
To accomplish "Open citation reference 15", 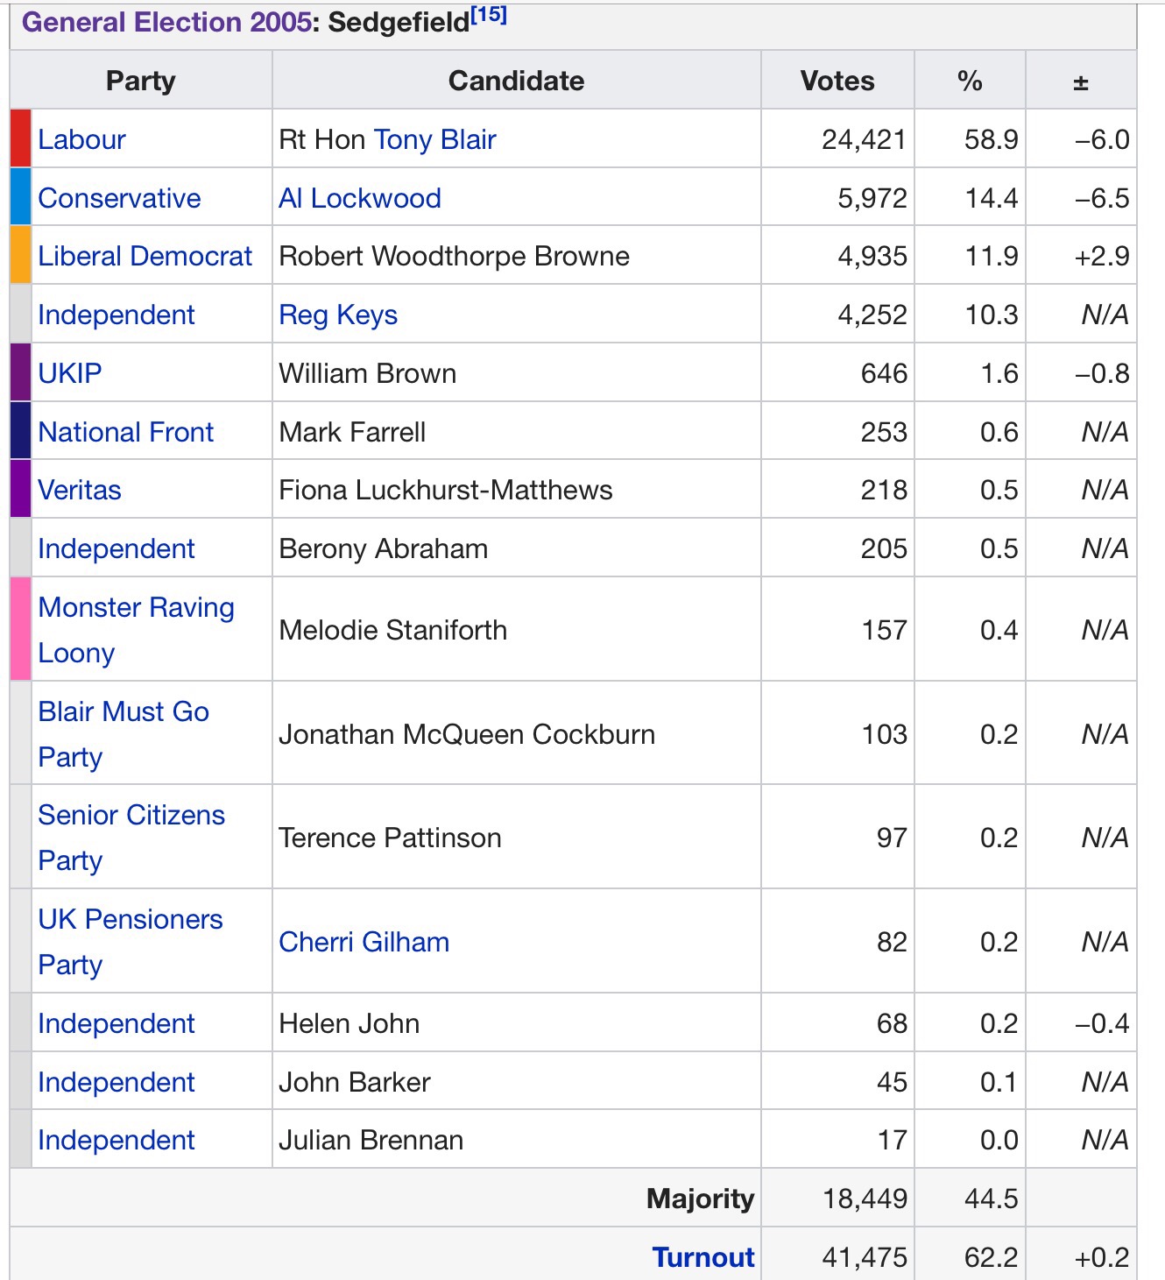I will point(489,15).
